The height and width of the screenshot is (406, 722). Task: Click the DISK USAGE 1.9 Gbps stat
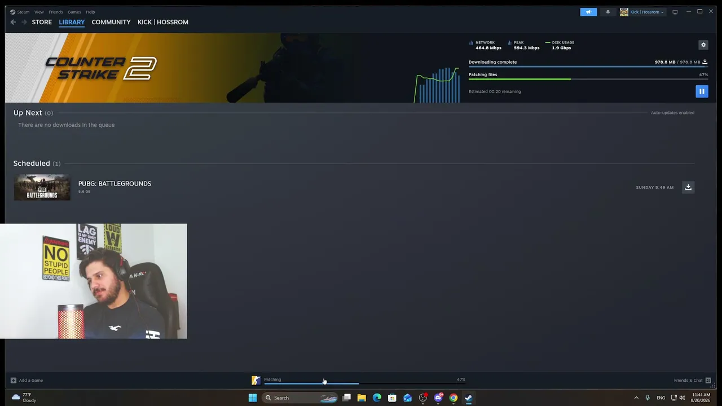coord(560,45)
